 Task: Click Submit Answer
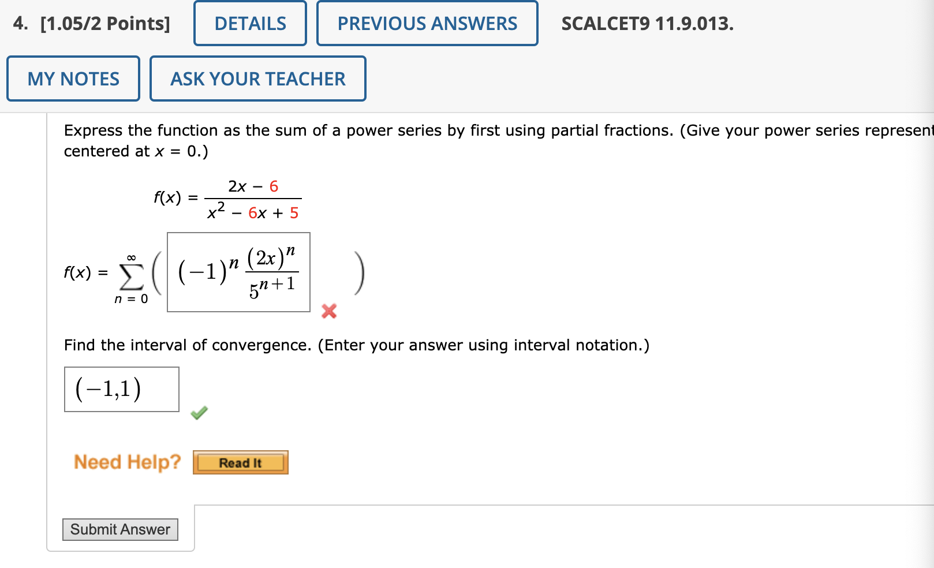click(120, 529)
